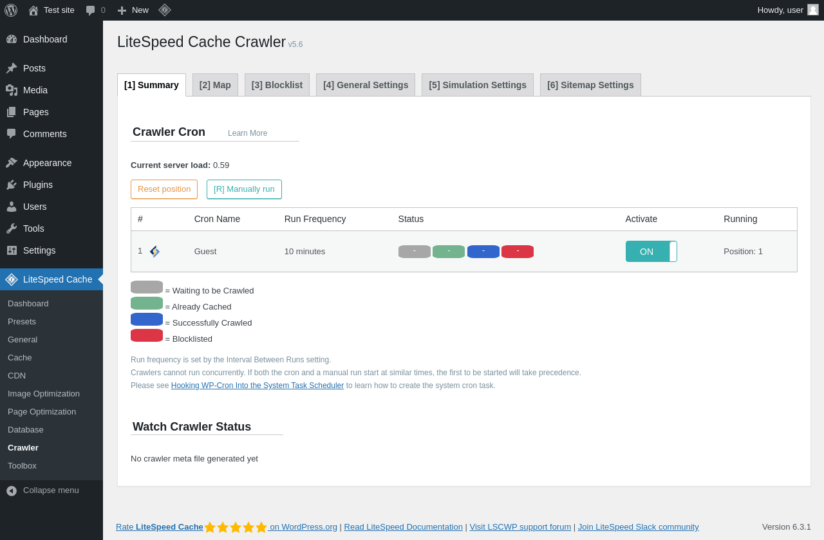
Task: Collapse the admin sidebar menu
Action: click(x=51, y=490)
